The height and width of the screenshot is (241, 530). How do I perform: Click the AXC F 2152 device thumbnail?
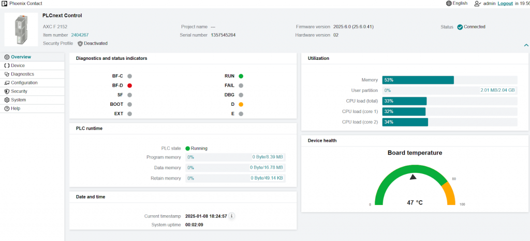[21, 30]
